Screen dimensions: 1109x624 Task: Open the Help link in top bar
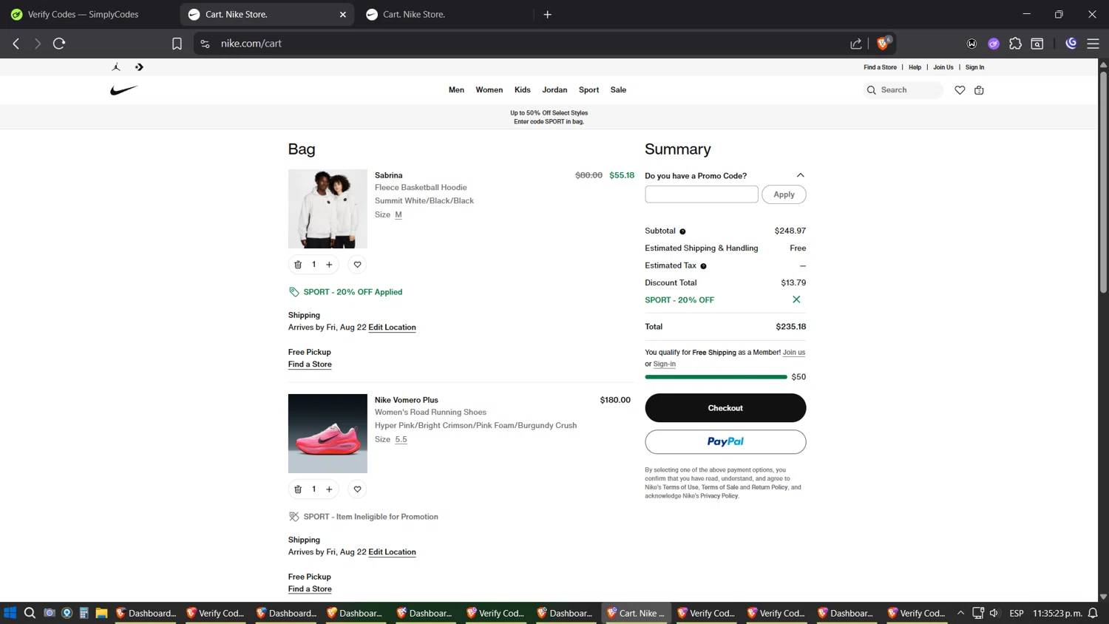click(915, 67)
